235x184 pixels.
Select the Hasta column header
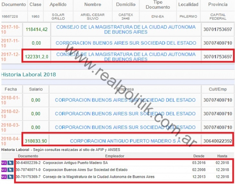pos(222,156)
